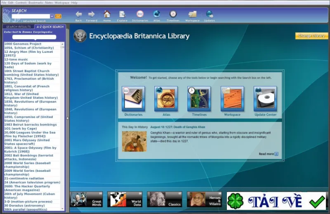Screen dimensions: 330x214
Task: Open the Workspace folder toolbar icon
Action: click(x=192, y=14)
